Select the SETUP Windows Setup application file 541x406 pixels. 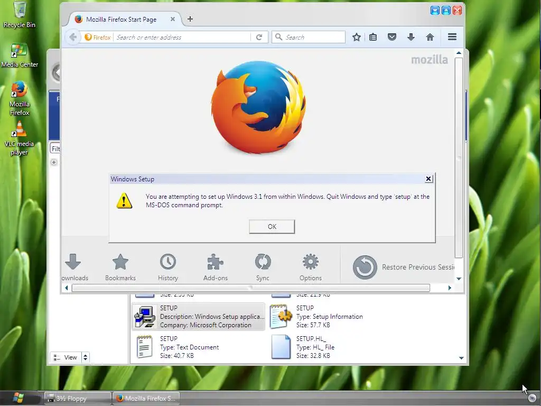point(199,317)
